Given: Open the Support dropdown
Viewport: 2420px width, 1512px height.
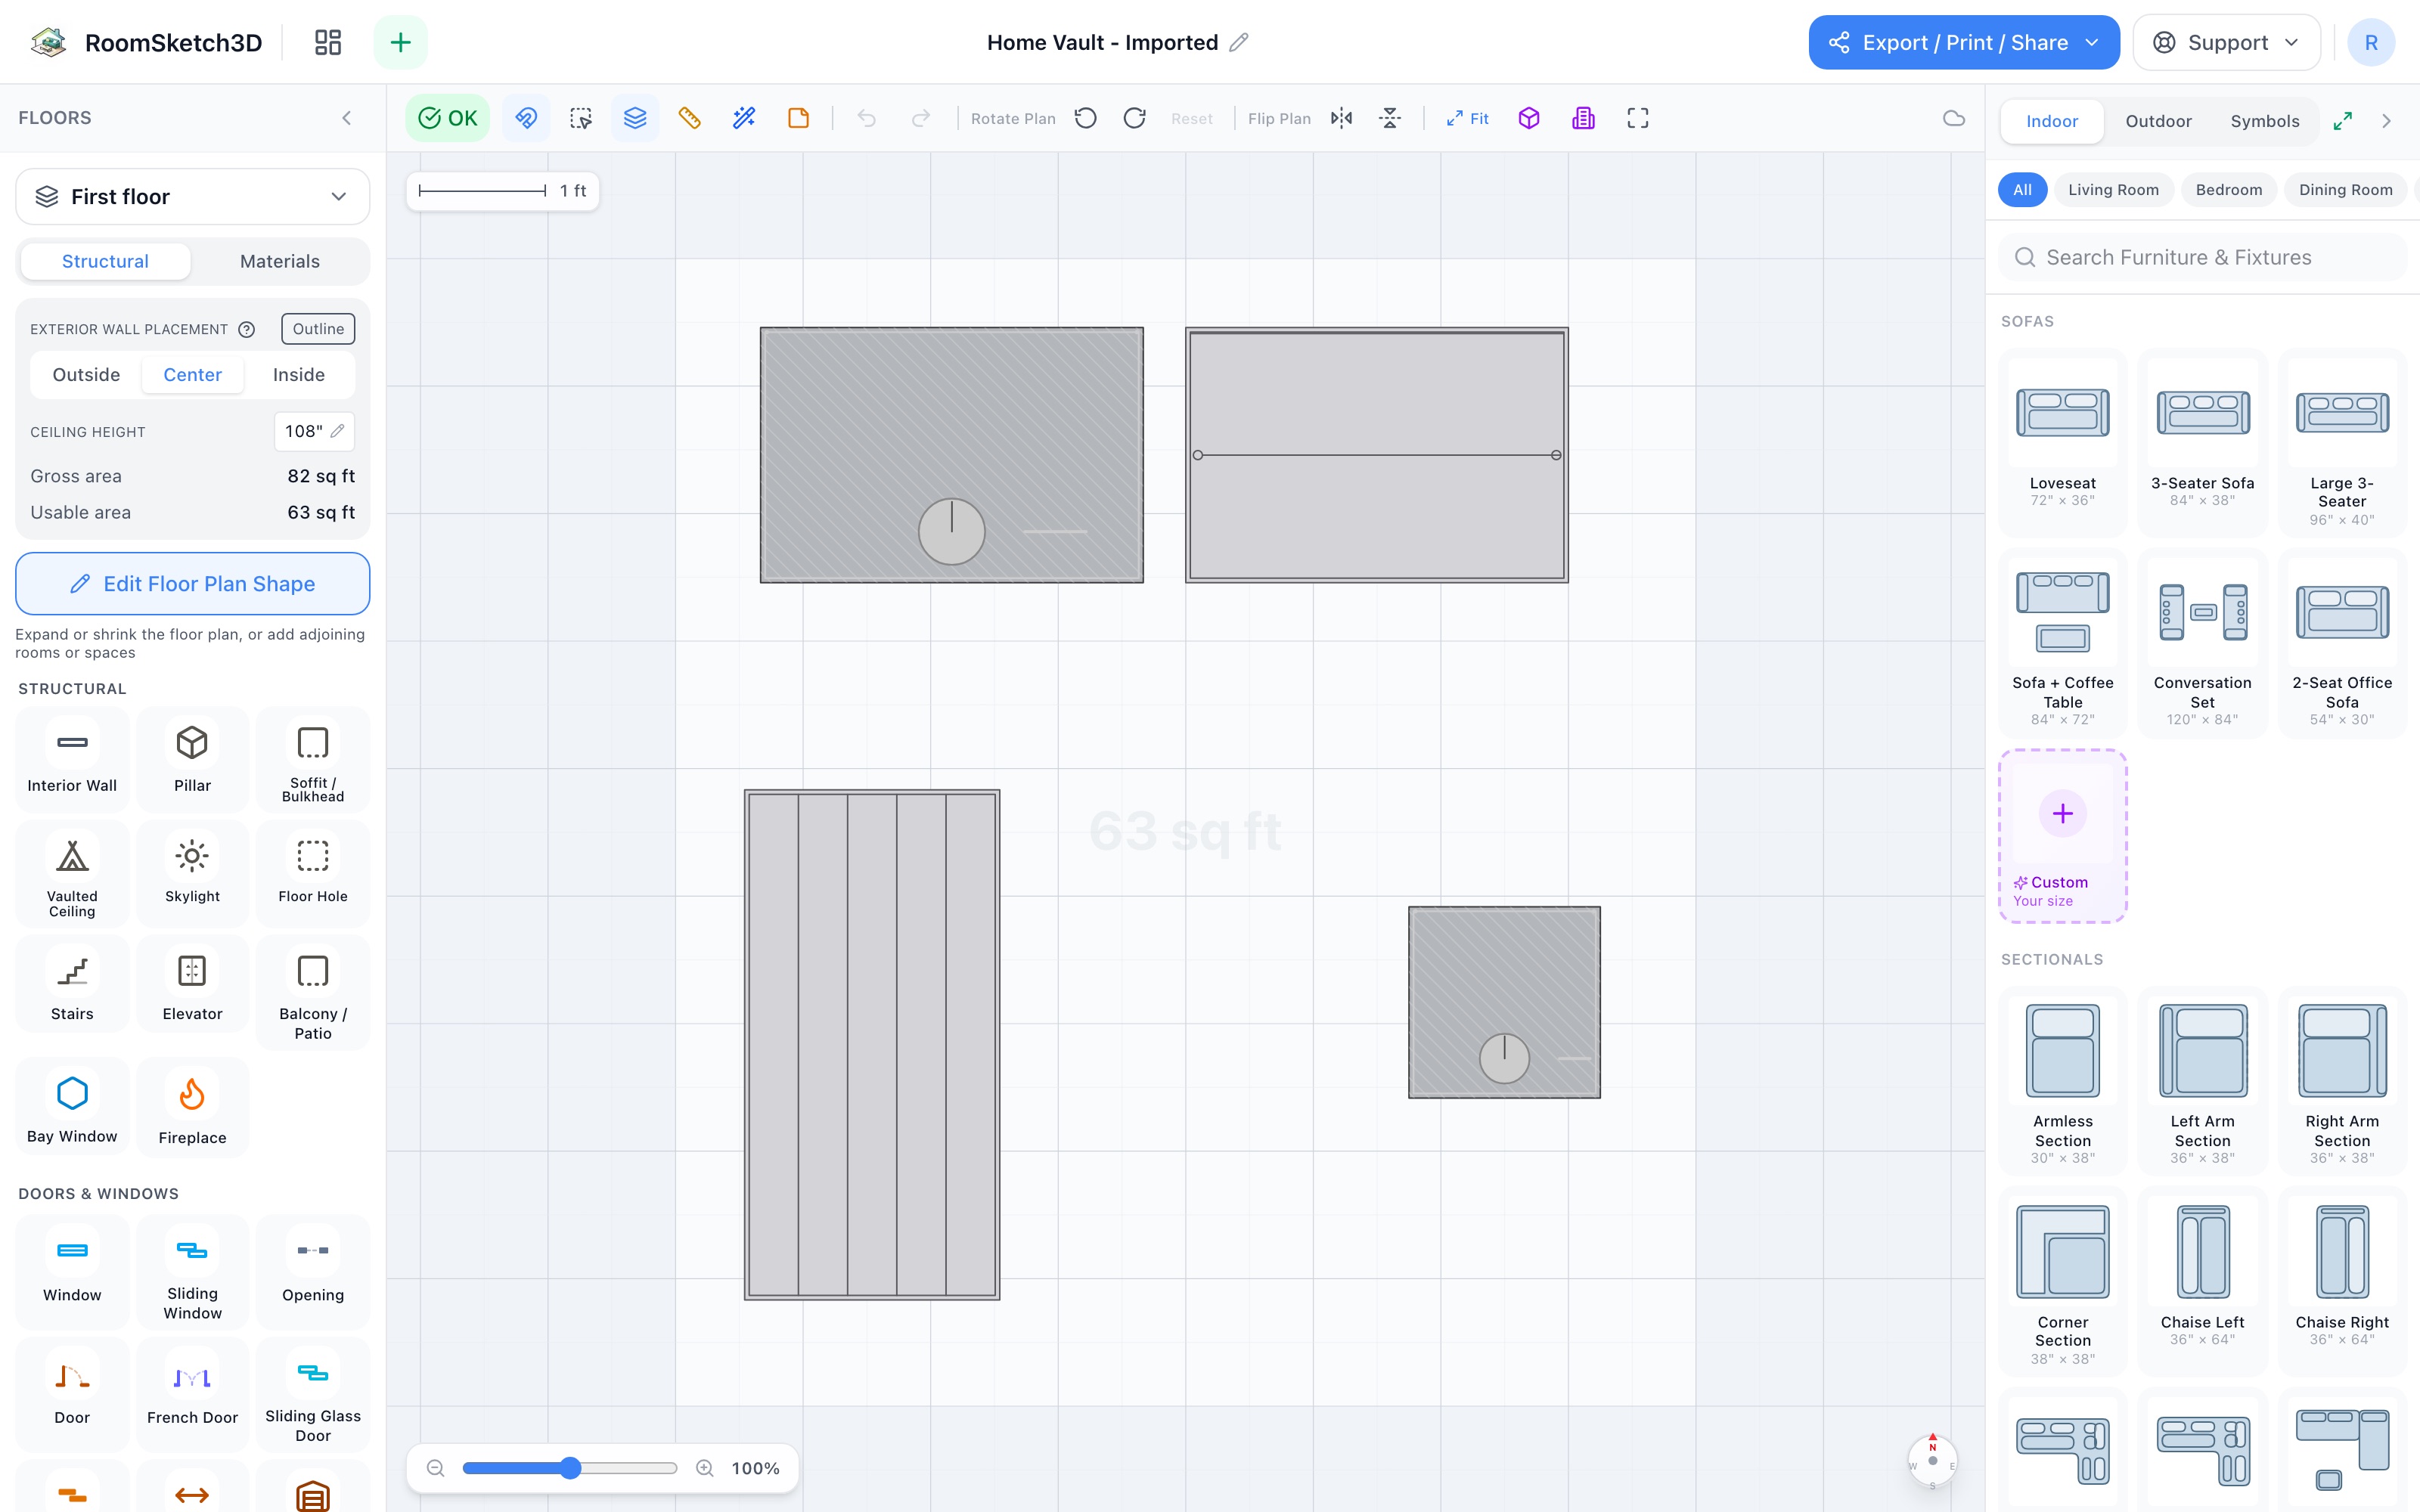Looking at the screenshot, I should point(2226,42).
